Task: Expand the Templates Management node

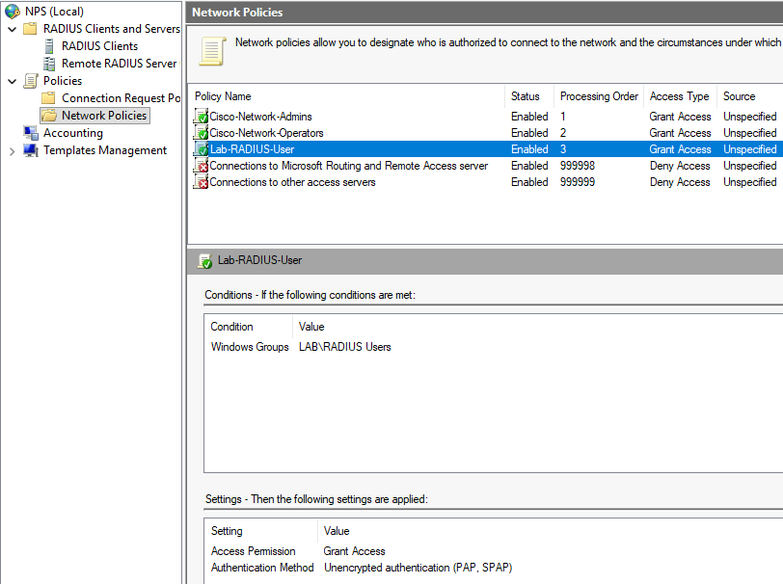Action: click(x=13, y=150)
